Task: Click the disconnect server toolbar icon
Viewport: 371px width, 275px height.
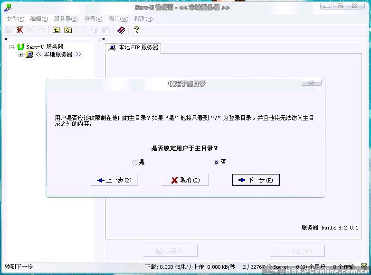Action: 19,30
